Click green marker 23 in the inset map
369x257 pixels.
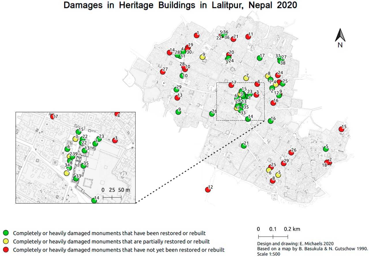click(x=99, y=139)
